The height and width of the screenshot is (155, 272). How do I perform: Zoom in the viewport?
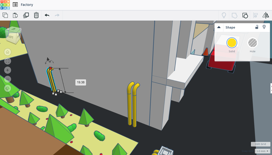pos(7,70)
